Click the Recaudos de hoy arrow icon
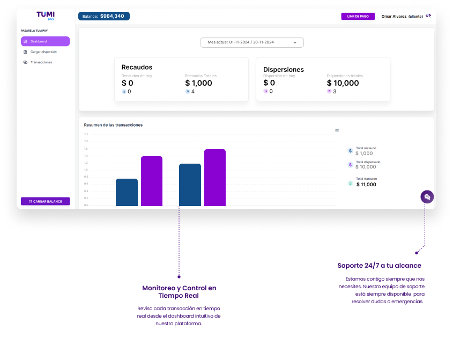The image size is (453, 345). point(124,92)
